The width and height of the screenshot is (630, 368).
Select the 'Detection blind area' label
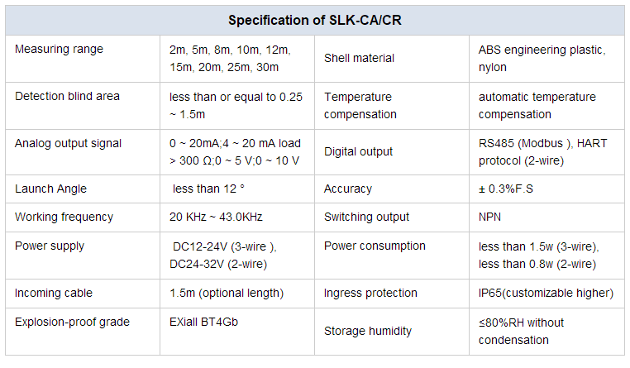point(67,97)
